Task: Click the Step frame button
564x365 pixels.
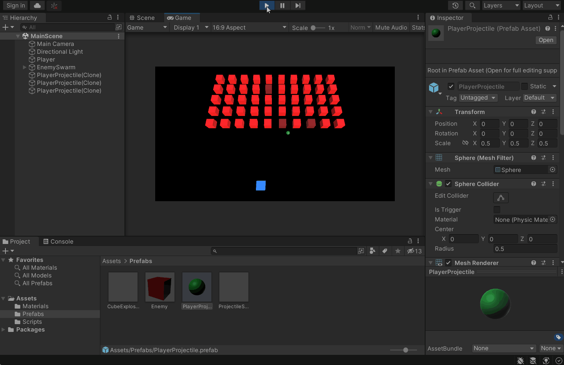Action: [x=298, y=5]
